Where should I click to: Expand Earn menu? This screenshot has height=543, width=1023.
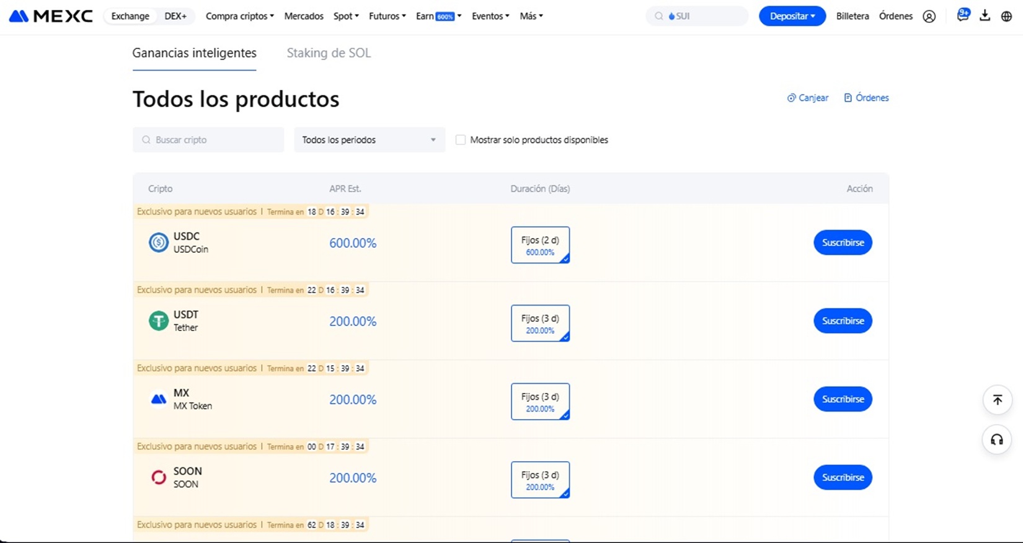point(439,16)
